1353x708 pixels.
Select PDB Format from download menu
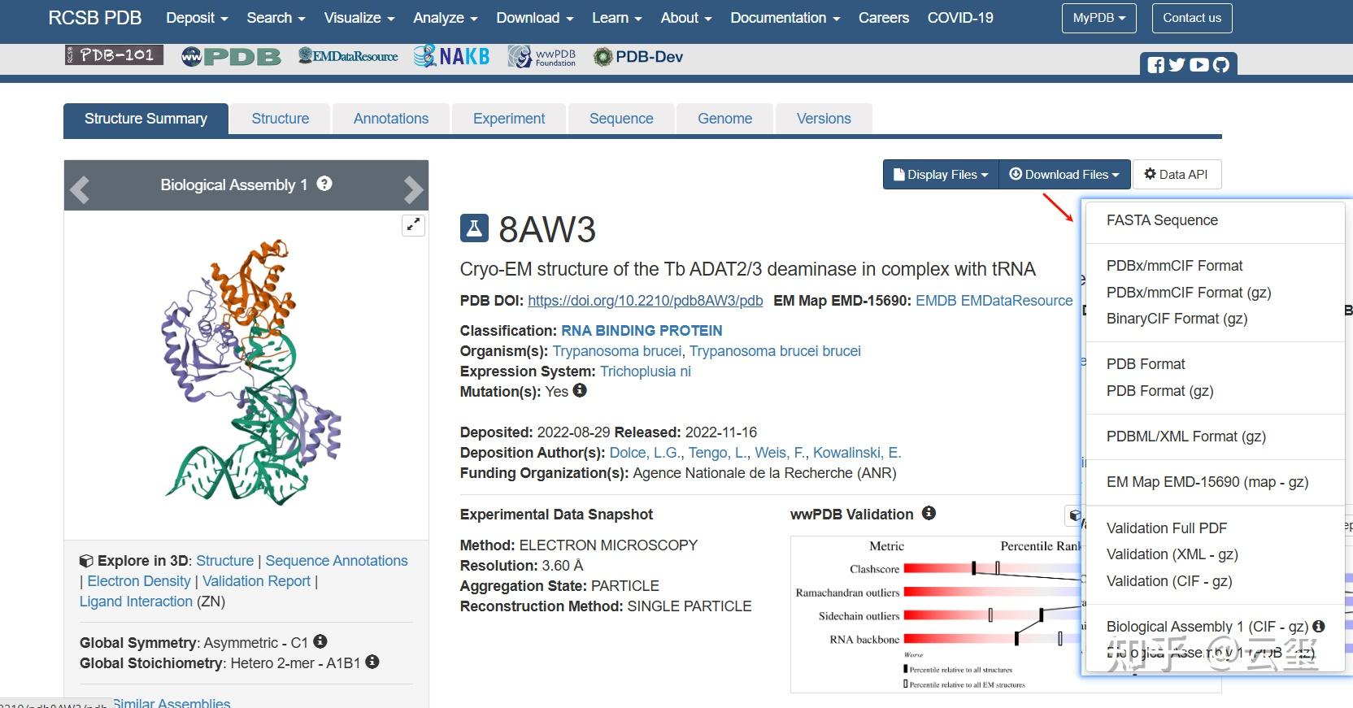coord(1146,364)
